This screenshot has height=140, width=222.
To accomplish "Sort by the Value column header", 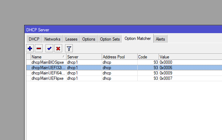I will click(190, 57).
